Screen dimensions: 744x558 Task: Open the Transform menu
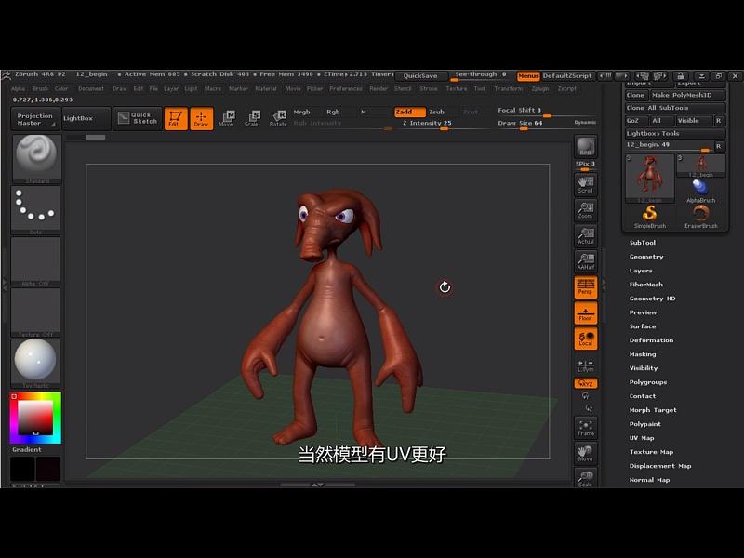[508, 88]
